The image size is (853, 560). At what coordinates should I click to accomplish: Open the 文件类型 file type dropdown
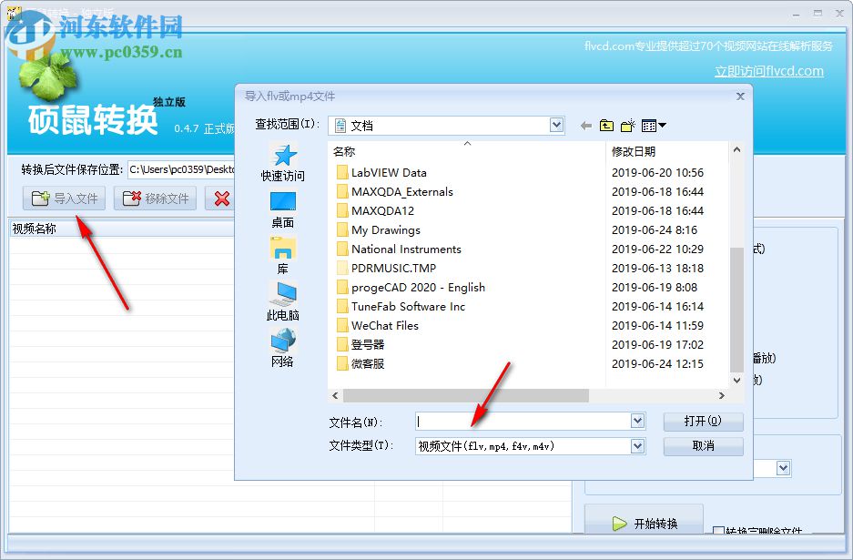636,446
